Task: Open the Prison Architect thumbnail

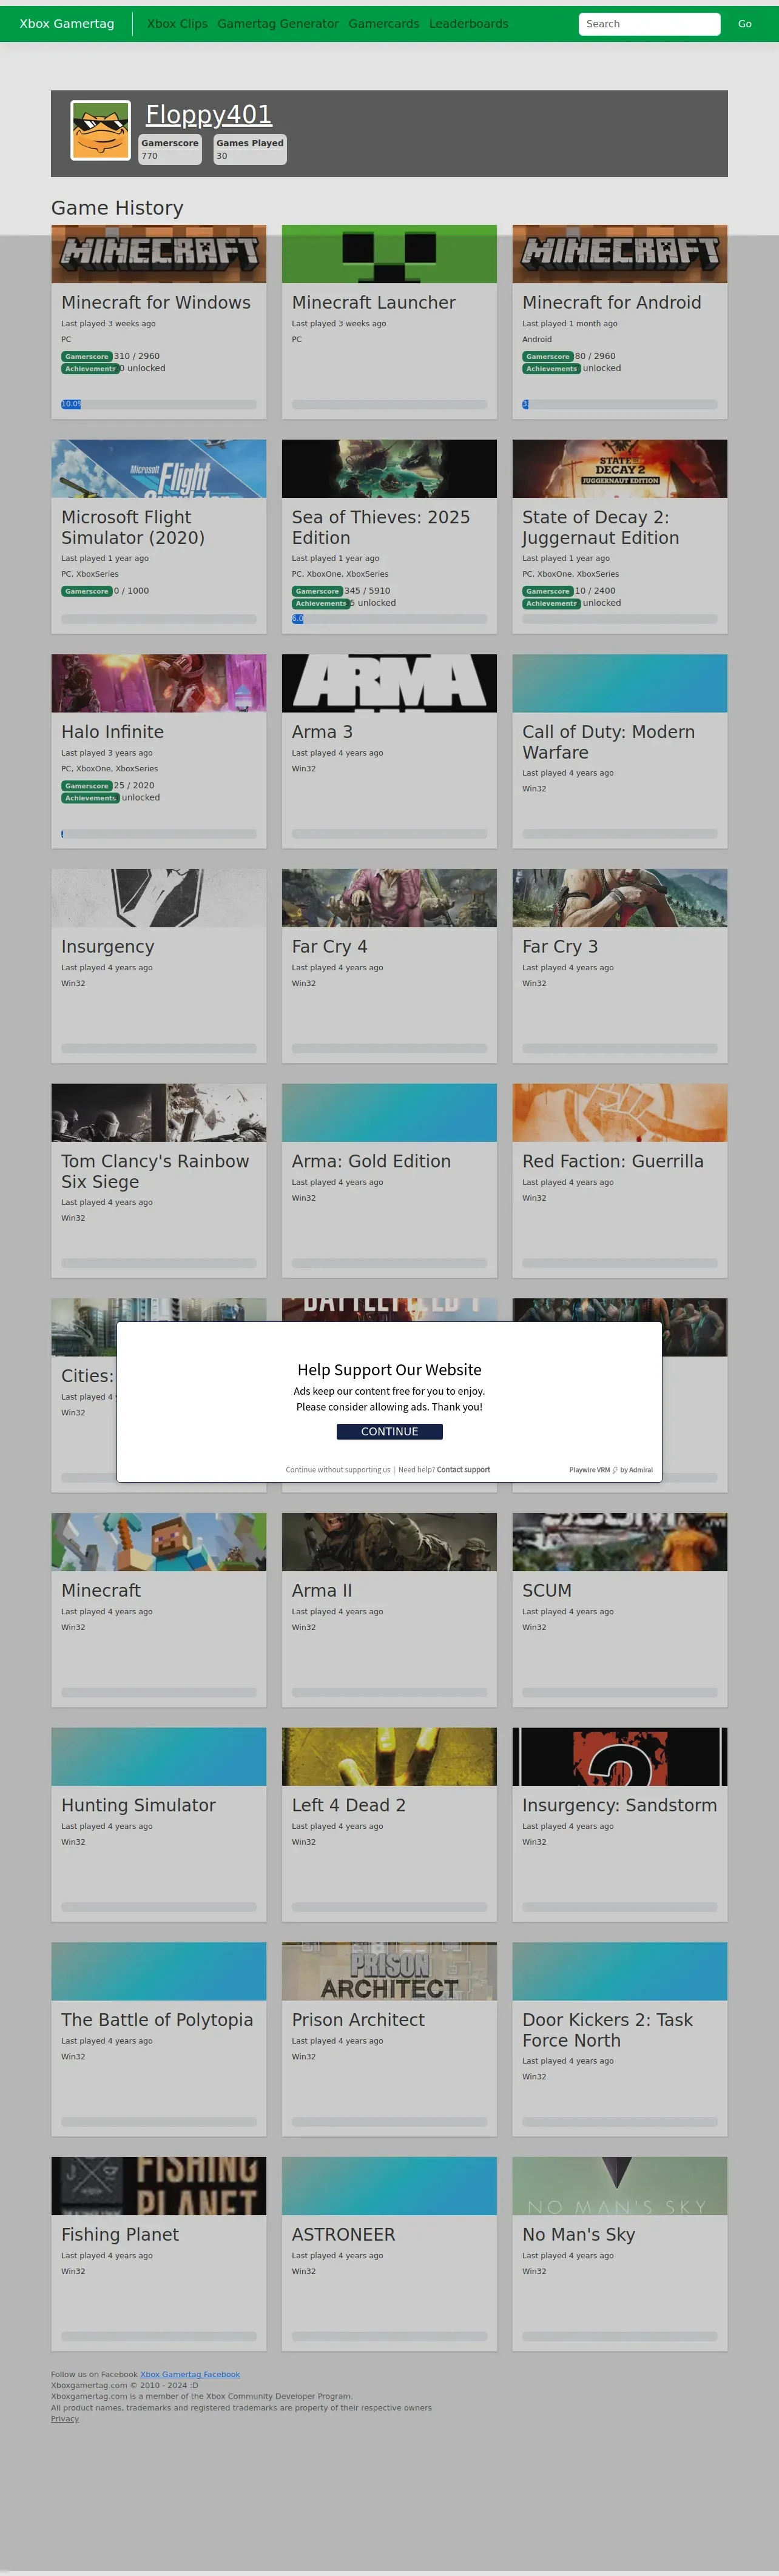Action: pyautogui.click(x=389, y=1972)
